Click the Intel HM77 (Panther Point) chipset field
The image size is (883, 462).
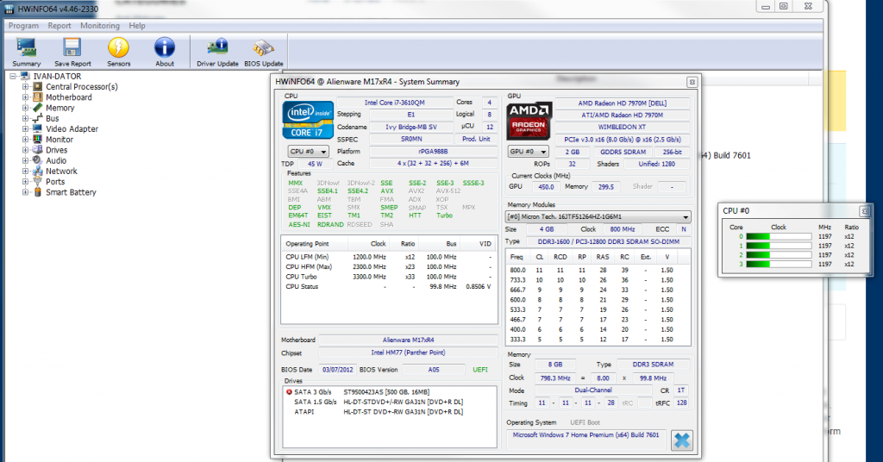coord(408,353)
